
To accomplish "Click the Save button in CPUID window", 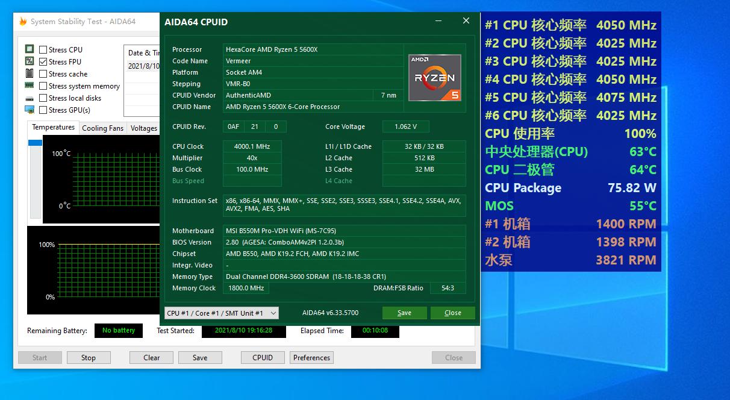I will (405, 313).
